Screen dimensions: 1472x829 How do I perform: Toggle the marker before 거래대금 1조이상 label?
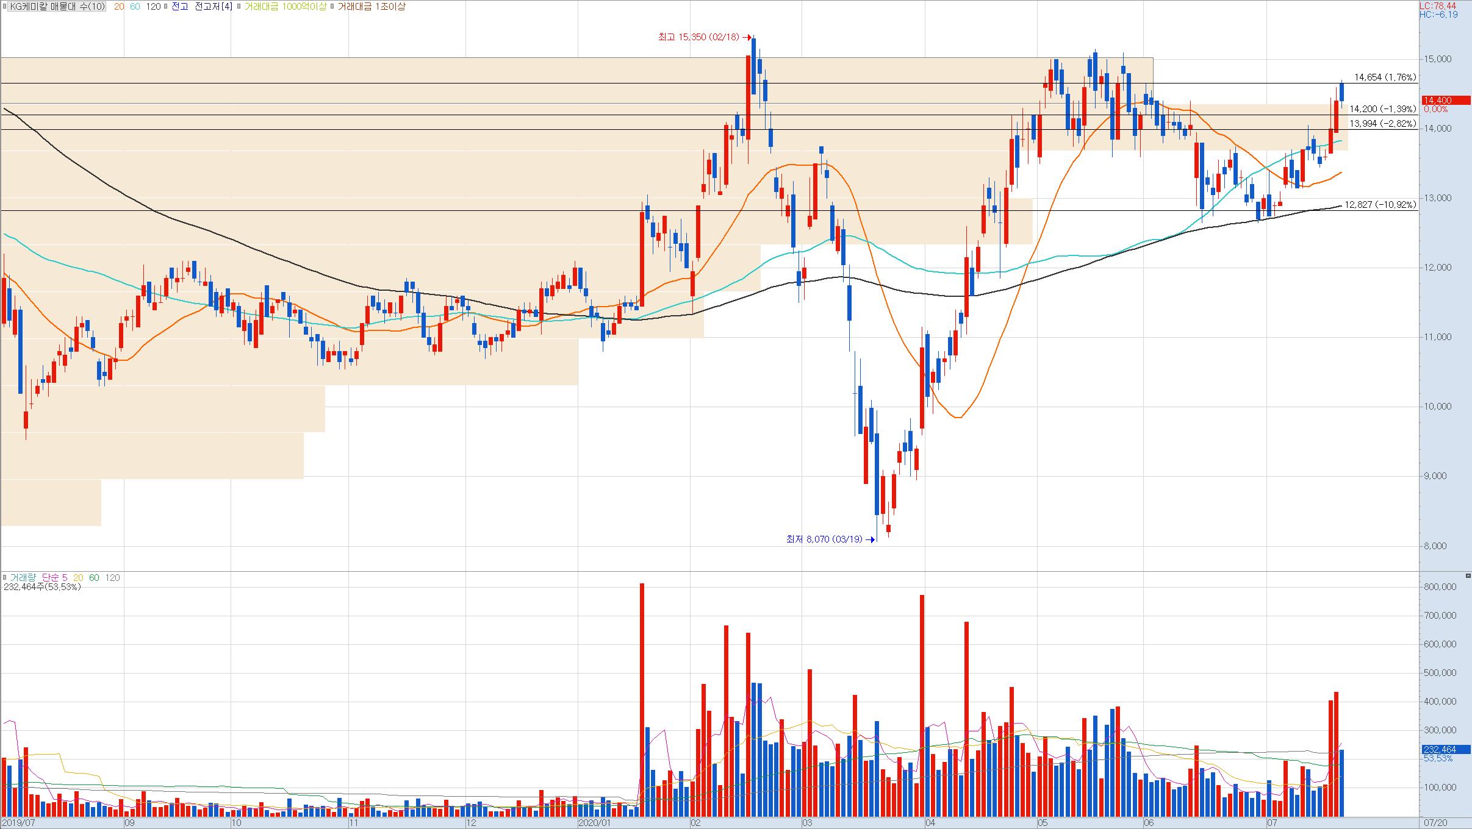click(x=332, y=7)
